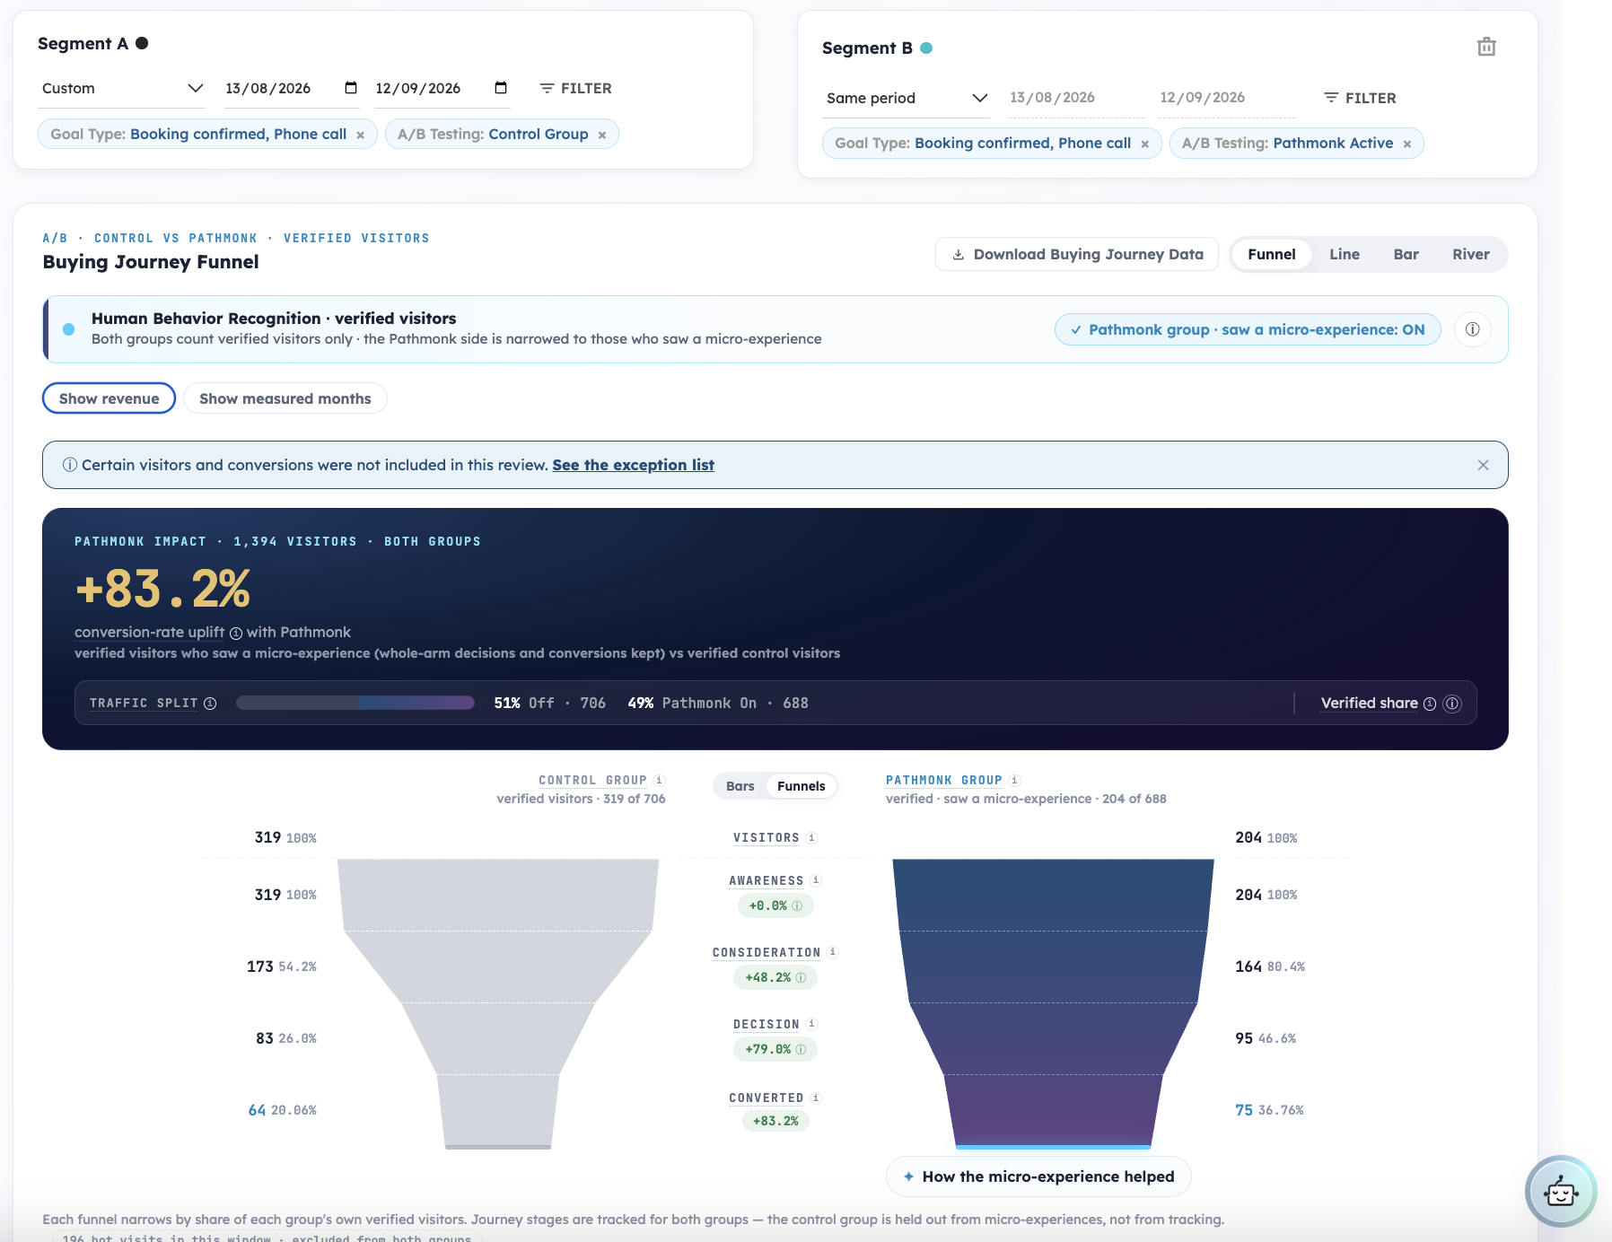Click Pathmonk decision value 95 46.6%
1612x1242 pixels.
tap(1266, 1038)
